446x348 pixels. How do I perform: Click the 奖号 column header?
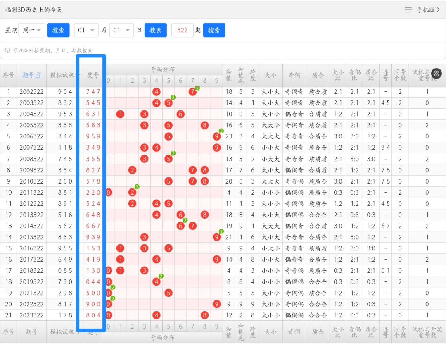[93, 75]
